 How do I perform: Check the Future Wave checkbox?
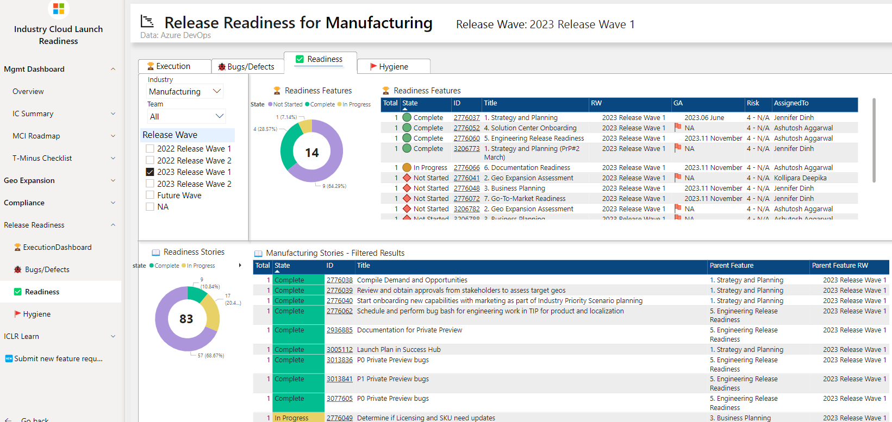(150, 195)
